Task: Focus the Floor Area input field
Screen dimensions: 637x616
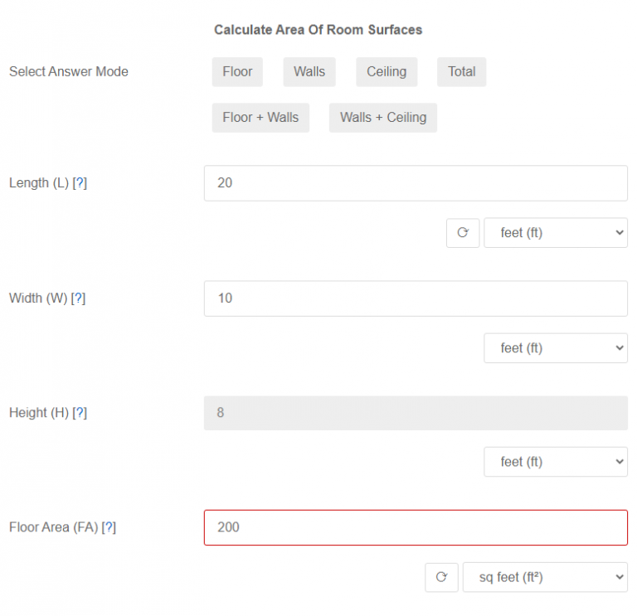Action: click(416, 527)
